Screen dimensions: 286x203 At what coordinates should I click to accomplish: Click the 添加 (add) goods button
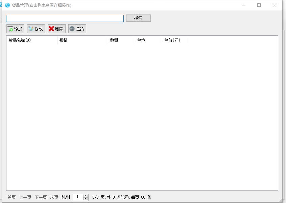(15, 29)
